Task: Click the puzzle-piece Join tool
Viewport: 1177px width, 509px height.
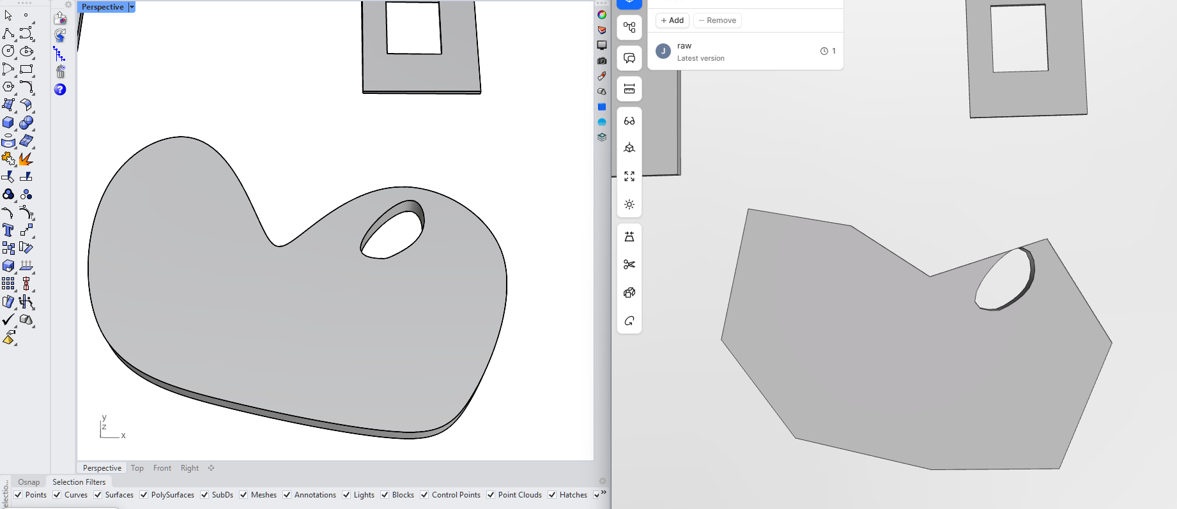Action: (8, 158)
